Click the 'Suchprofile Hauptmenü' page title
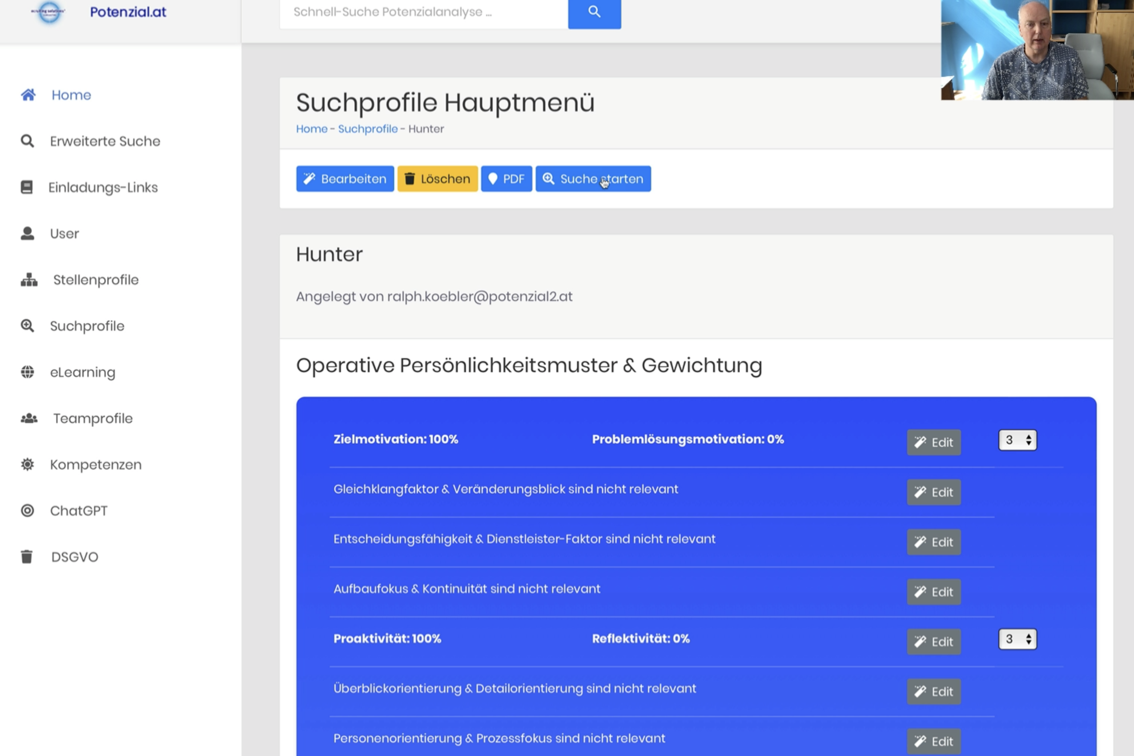1134x756 pixels. pyautogui.click(x=445, y=103)
